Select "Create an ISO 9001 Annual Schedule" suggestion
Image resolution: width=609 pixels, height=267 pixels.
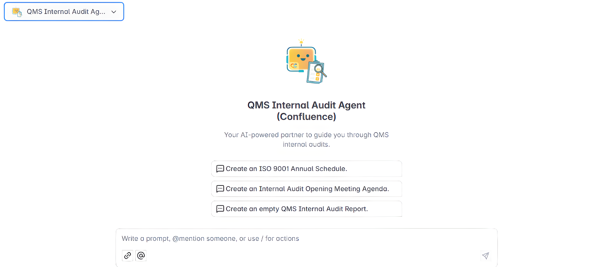286,169
